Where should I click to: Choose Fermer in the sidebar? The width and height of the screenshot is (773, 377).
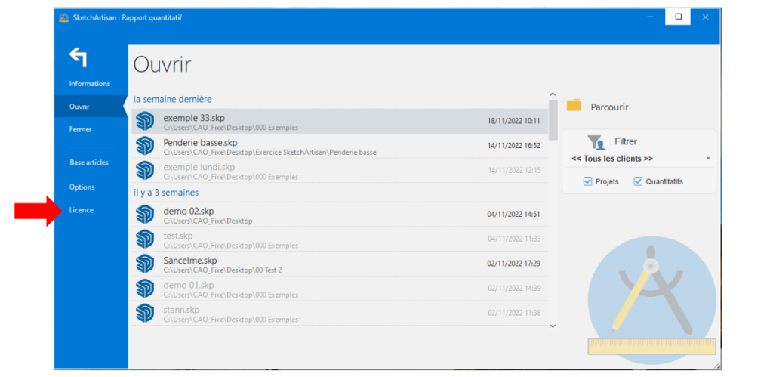point(80,130)
